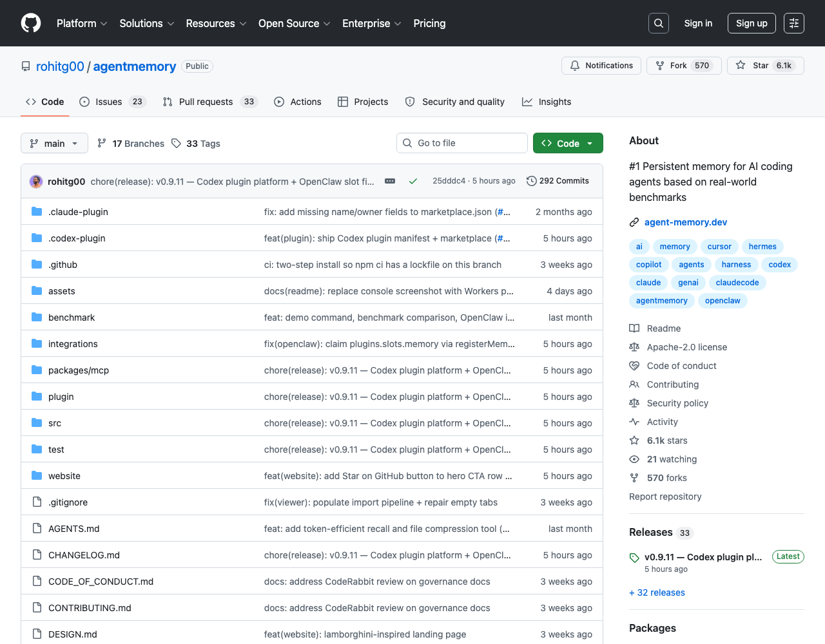Click the Sign up button

pyautogui.click(x=752, y=23)
